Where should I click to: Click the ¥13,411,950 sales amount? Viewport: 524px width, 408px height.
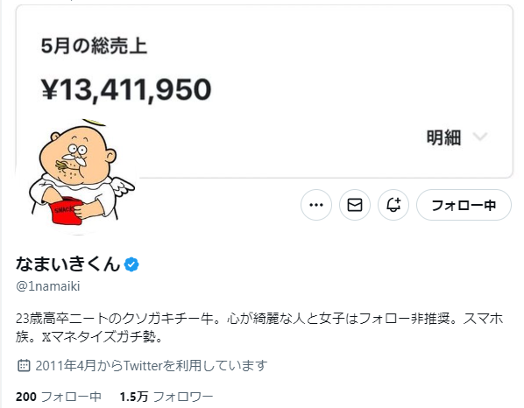pos(126,89)
